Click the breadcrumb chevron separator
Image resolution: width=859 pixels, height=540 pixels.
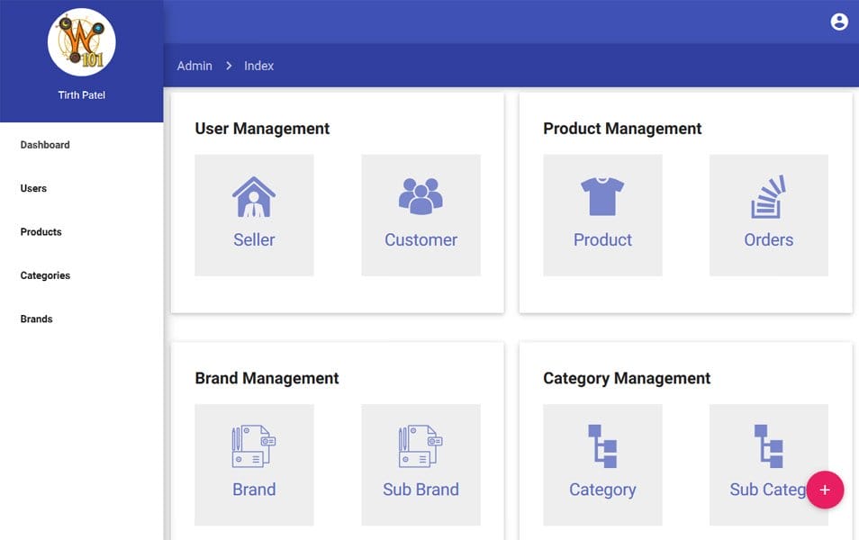tap(229, 66)
